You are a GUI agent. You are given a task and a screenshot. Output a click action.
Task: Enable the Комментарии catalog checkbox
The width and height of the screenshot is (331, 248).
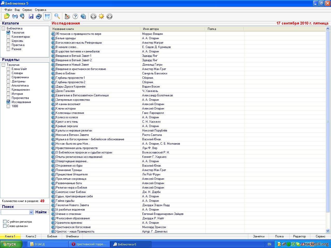8,37
